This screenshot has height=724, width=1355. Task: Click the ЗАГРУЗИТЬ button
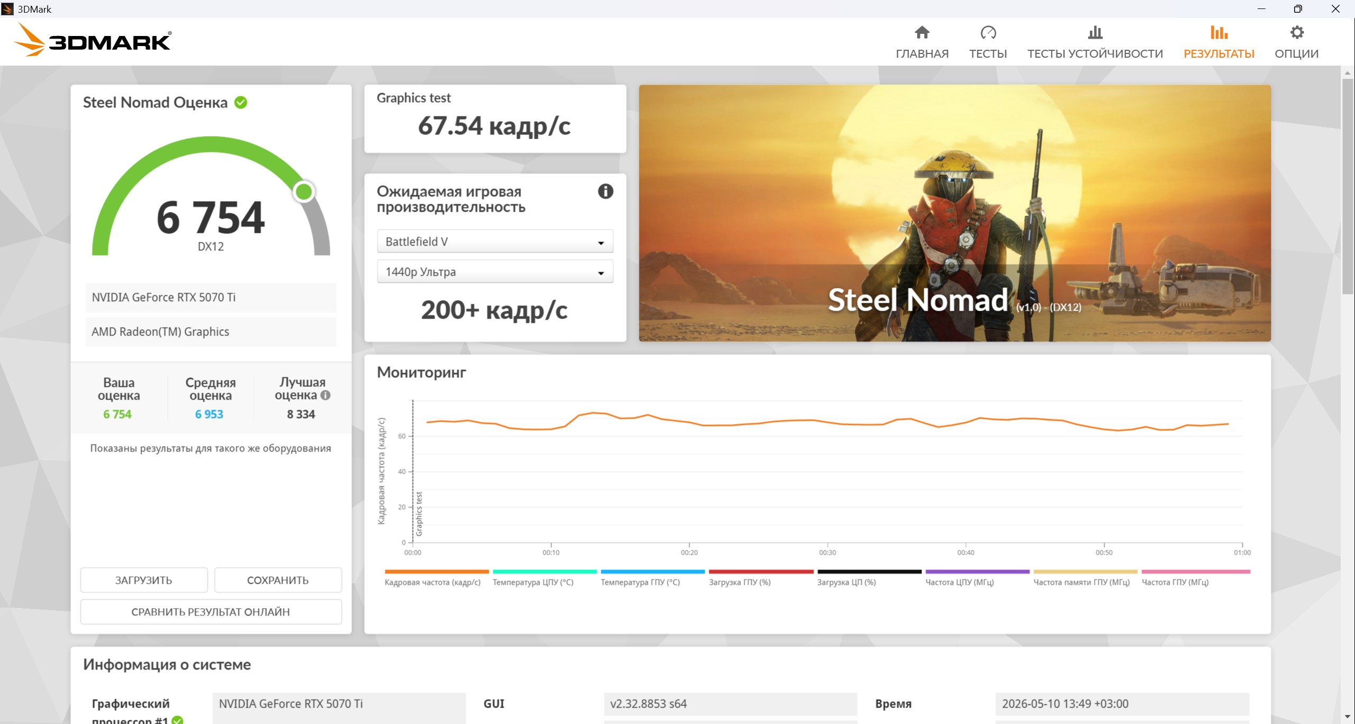(144, 580)
